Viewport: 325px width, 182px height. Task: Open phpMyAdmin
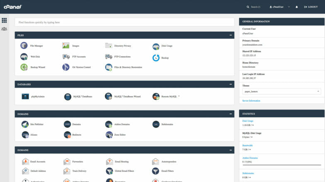[x=25, y=97]
